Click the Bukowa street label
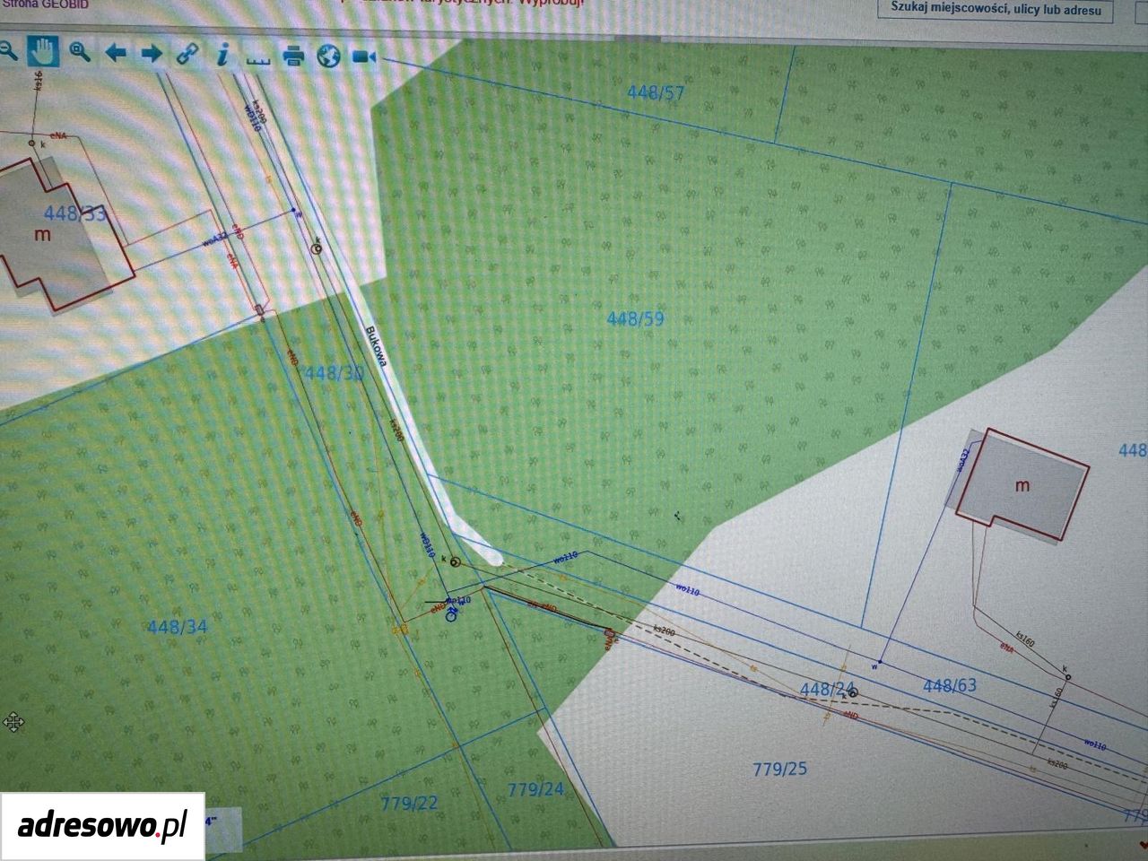 (x=375, y=345)
